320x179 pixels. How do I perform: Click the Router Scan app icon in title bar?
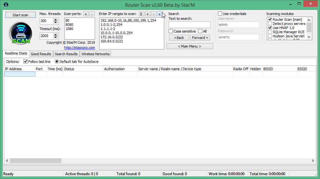click(x=6, y=5)
